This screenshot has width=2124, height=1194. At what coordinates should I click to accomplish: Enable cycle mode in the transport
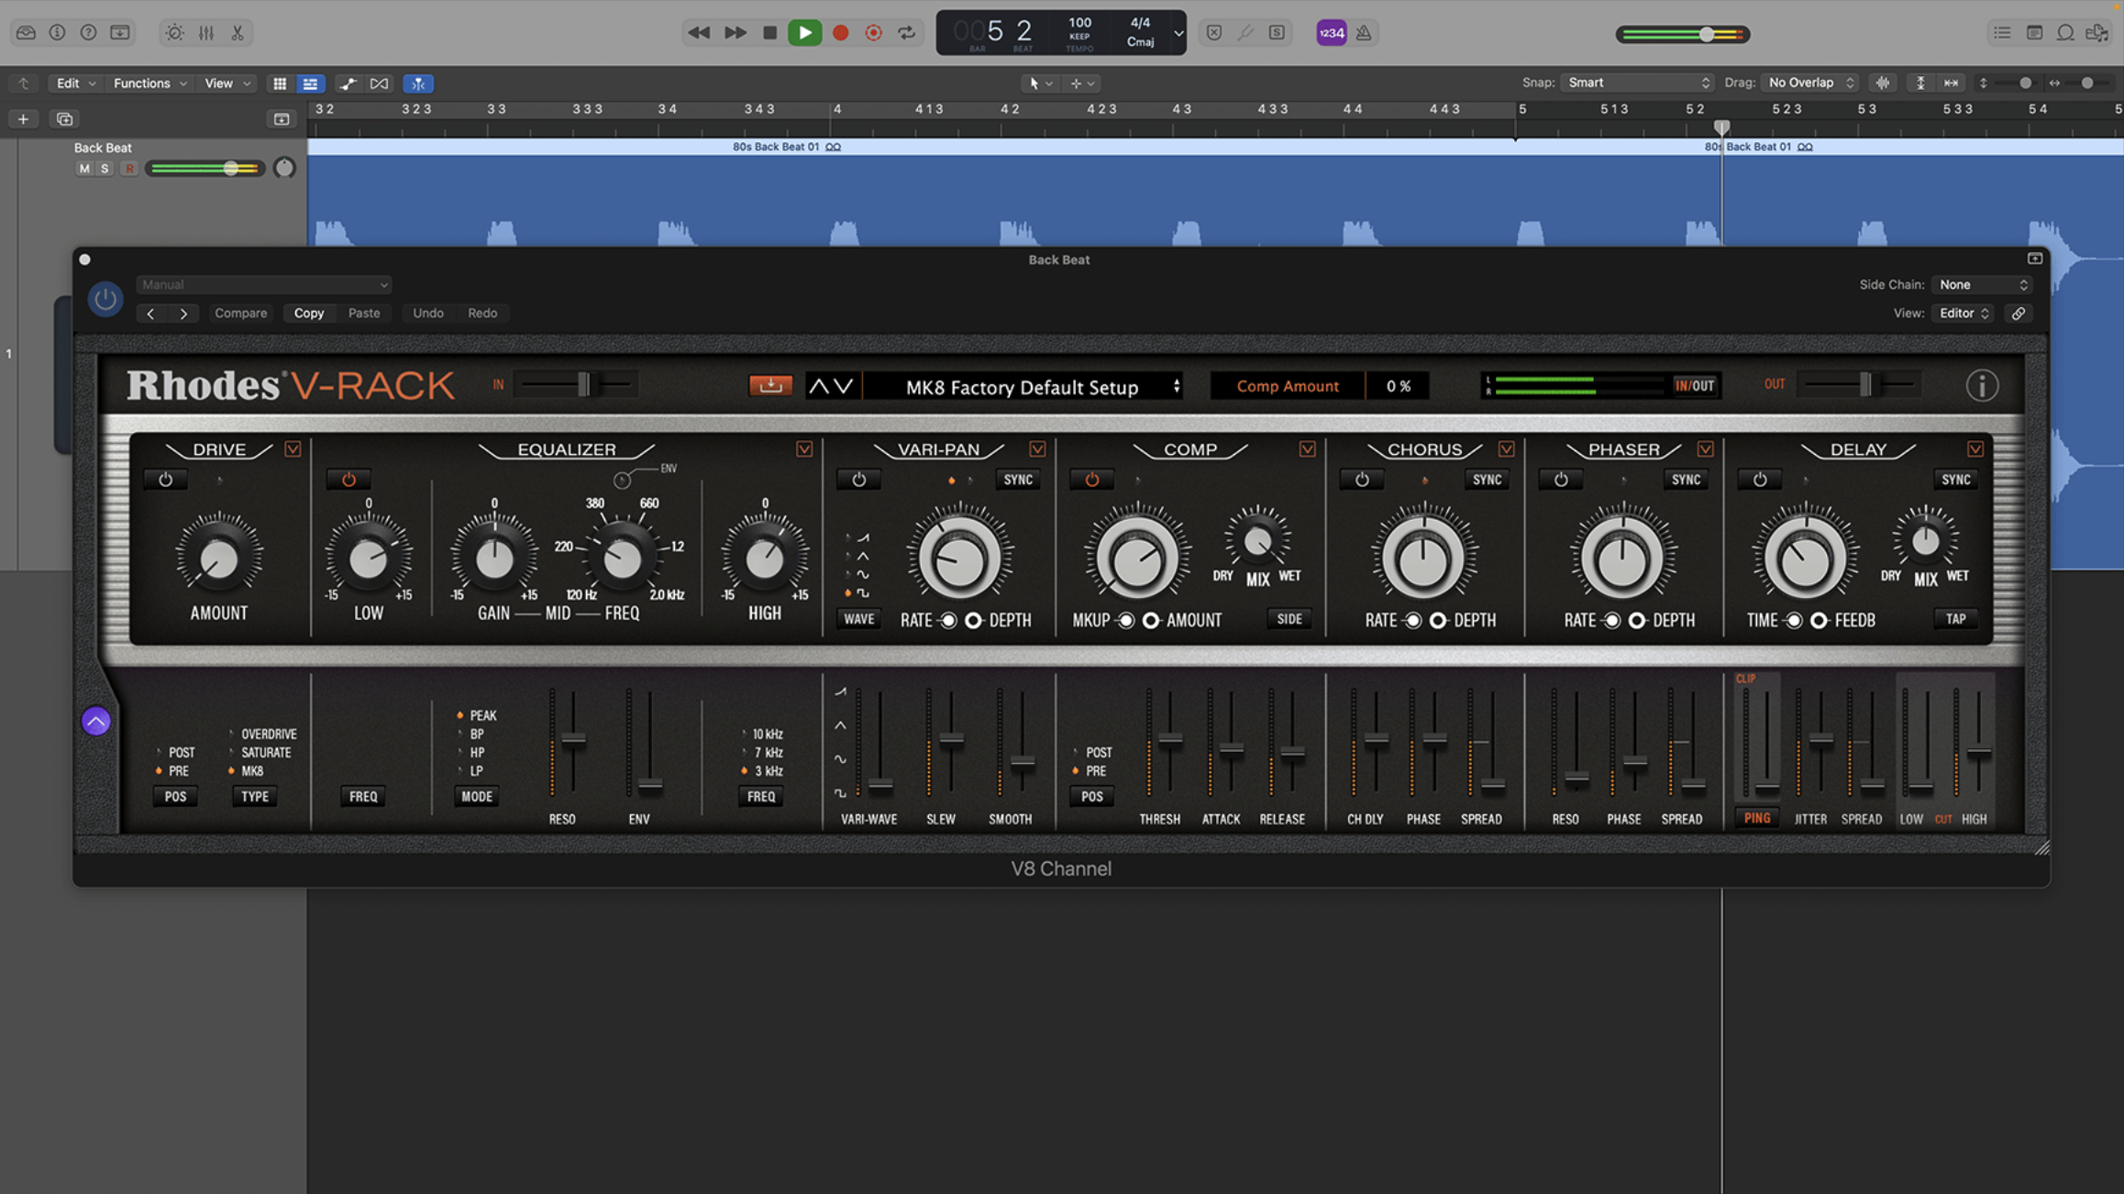click(906, 32)
